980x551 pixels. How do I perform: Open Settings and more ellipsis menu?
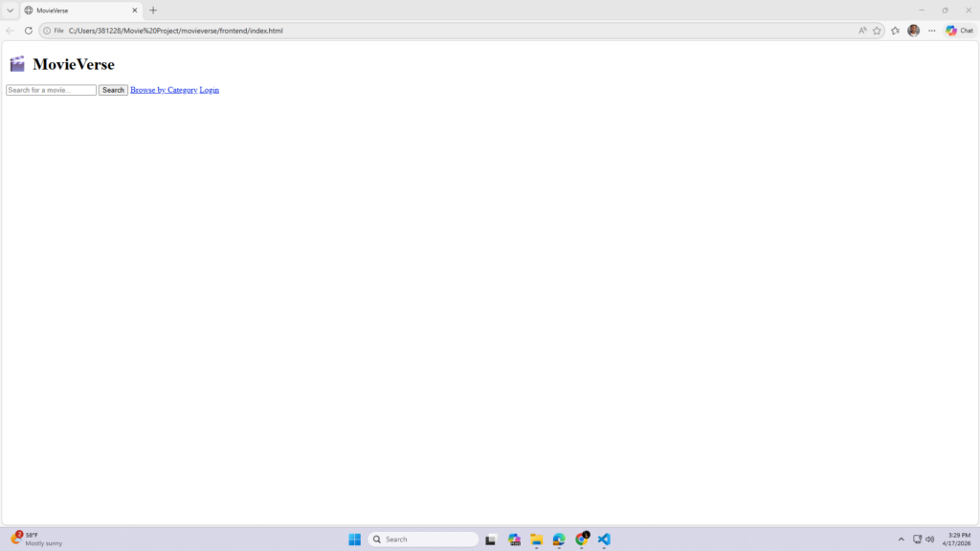click(x=932, y=31)
